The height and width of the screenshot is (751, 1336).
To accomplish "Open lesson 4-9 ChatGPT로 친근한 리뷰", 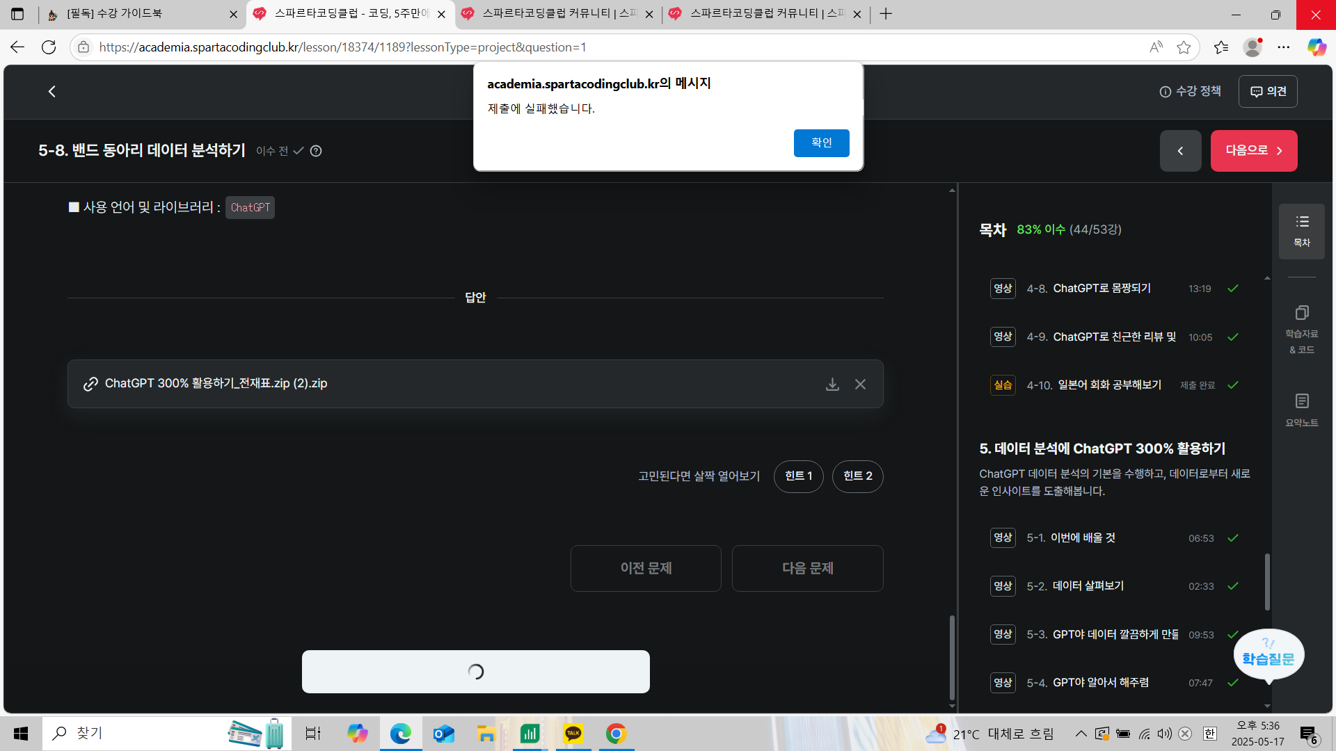I will pos(1113,337).
